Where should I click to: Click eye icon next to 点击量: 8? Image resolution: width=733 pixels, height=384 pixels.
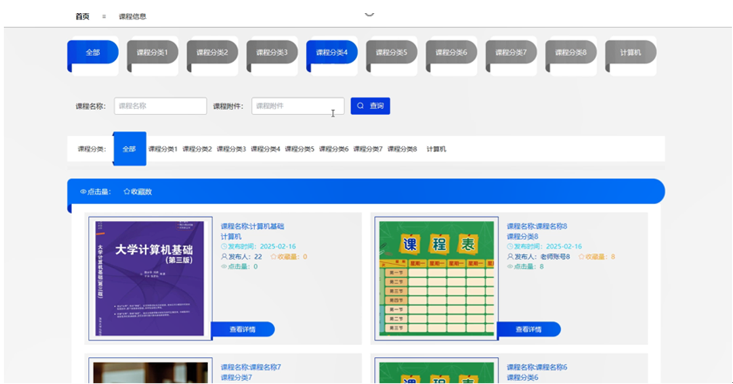510,266
